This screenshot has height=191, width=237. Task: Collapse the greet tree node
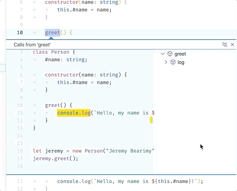163,54
